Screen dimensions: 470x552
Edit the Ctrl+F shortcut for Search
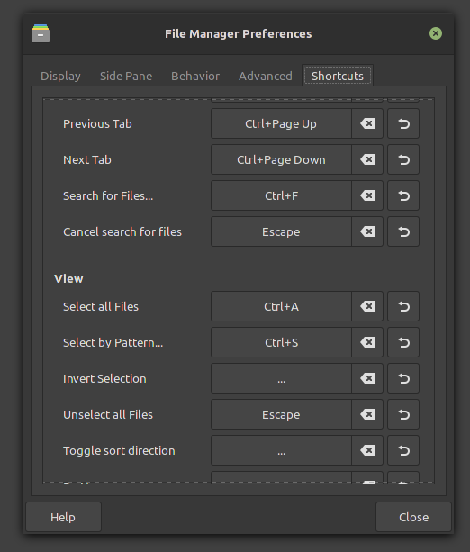281,195
